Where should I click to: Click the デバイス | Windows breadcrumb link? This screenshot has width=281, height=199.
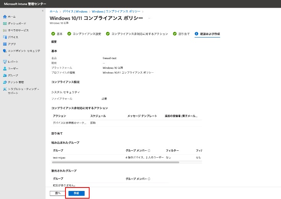pos(75,11)
